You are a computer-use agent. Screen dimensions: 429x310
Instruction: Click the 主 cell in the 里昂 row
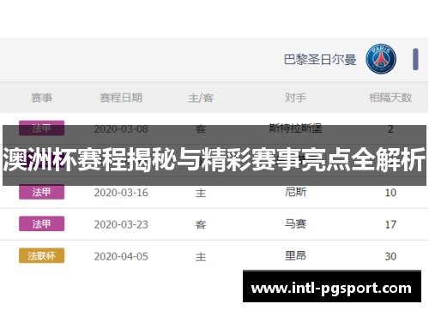201,257
